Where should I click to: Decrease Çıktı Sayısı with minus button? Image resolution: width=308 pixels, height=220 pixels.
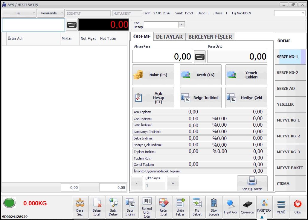pos(137,183)
